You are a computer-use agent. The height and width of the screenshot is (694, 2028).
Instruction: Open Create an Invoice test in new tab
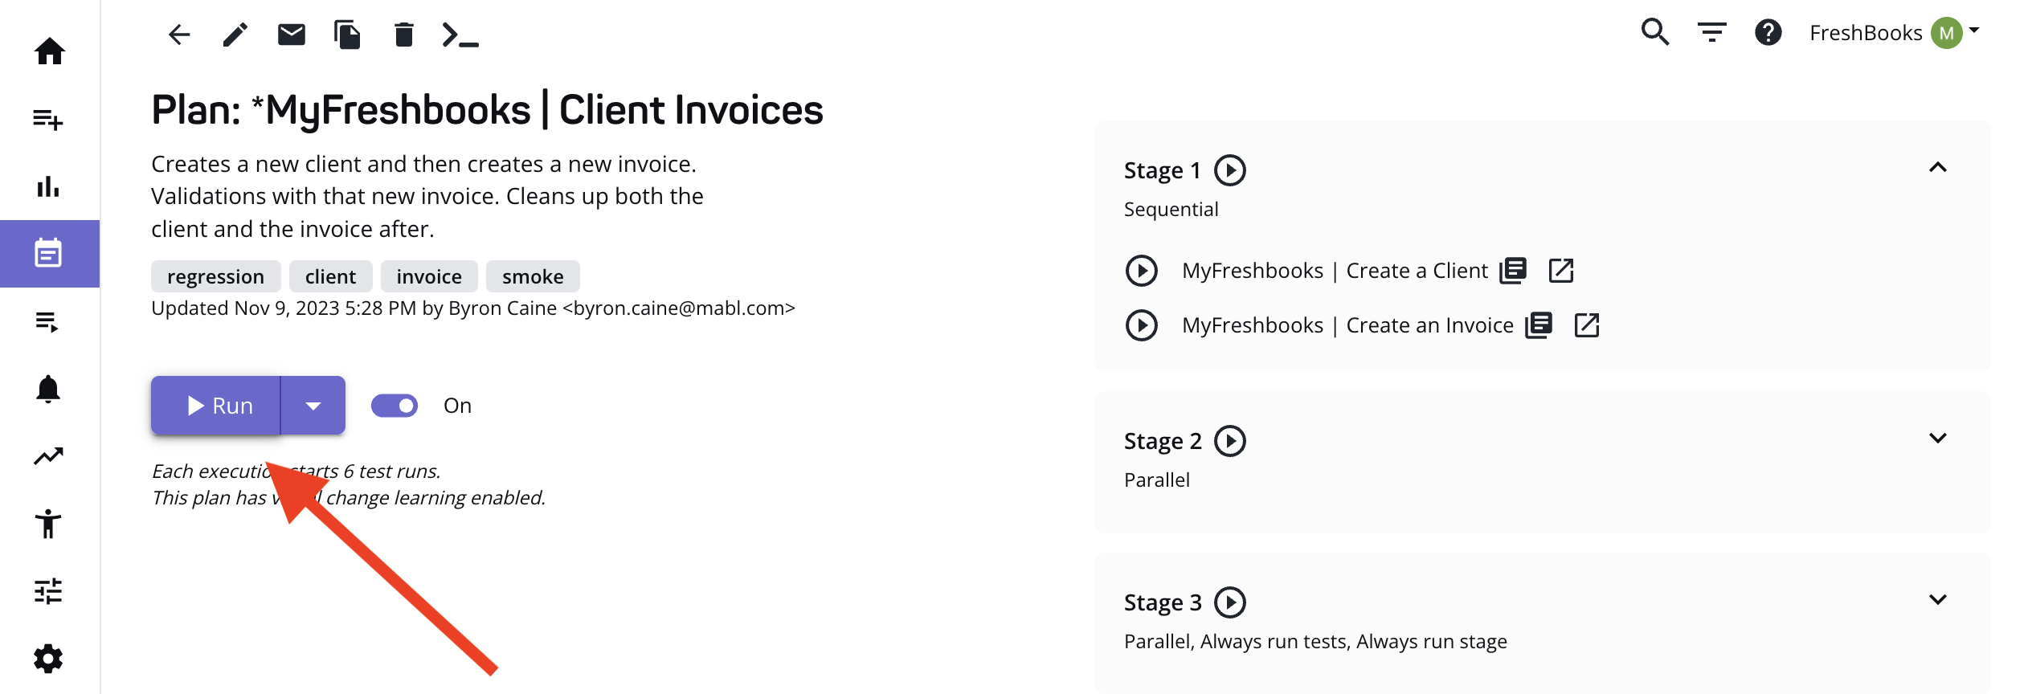pos(1586,325)
